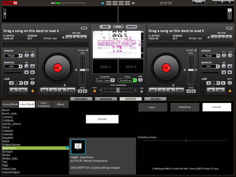236x177 pixels.
Task: Switch to the BROWSER tab
Action: pos(81,99)
